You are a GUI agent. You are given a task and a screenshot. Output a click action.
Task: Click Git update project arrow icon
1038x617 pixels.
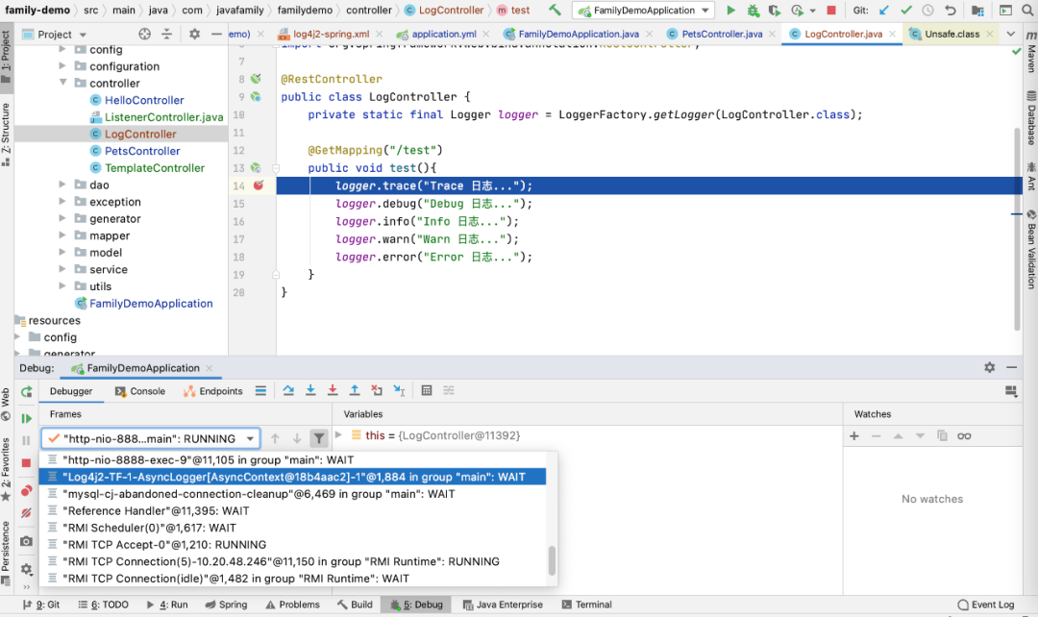point(885,11)
